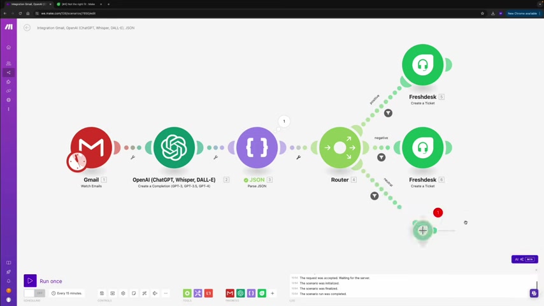Screen dimensions: 544x306
Task: Click the notes control icon
Action: tap(134, 293)
